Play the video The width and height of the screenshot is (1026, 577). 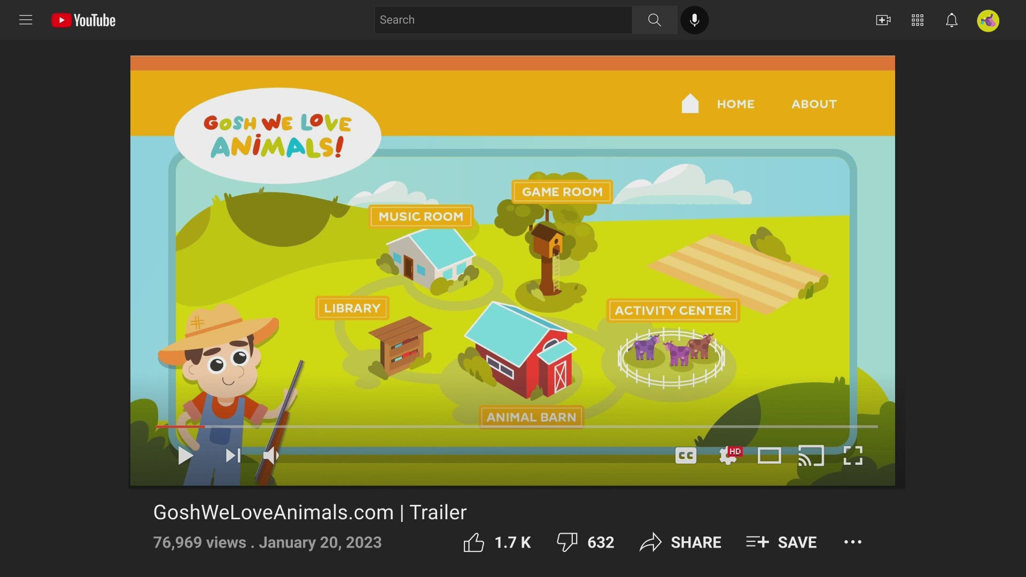[x=184, y=456]
